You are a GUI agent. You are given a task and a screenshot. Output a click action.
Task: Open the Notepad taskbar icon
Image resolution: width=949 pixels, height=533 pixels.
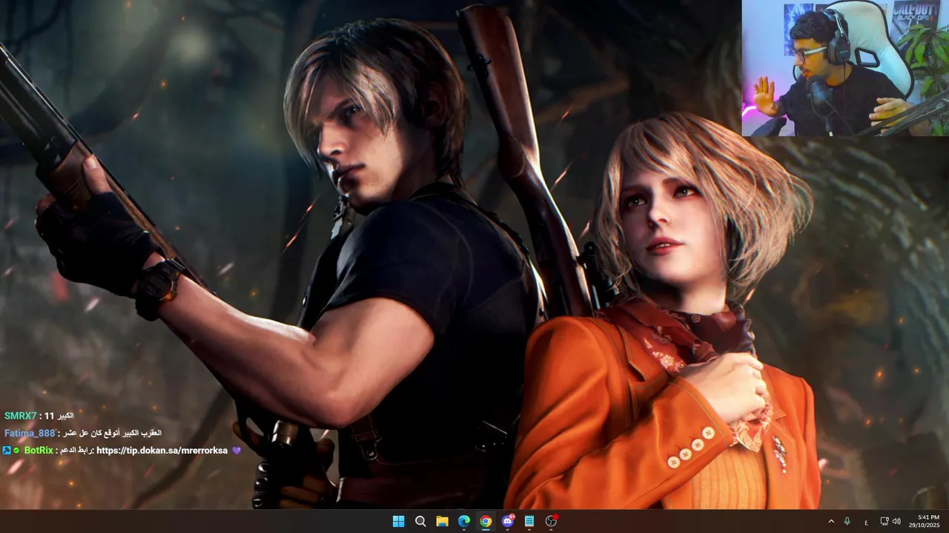coord(529,521)
